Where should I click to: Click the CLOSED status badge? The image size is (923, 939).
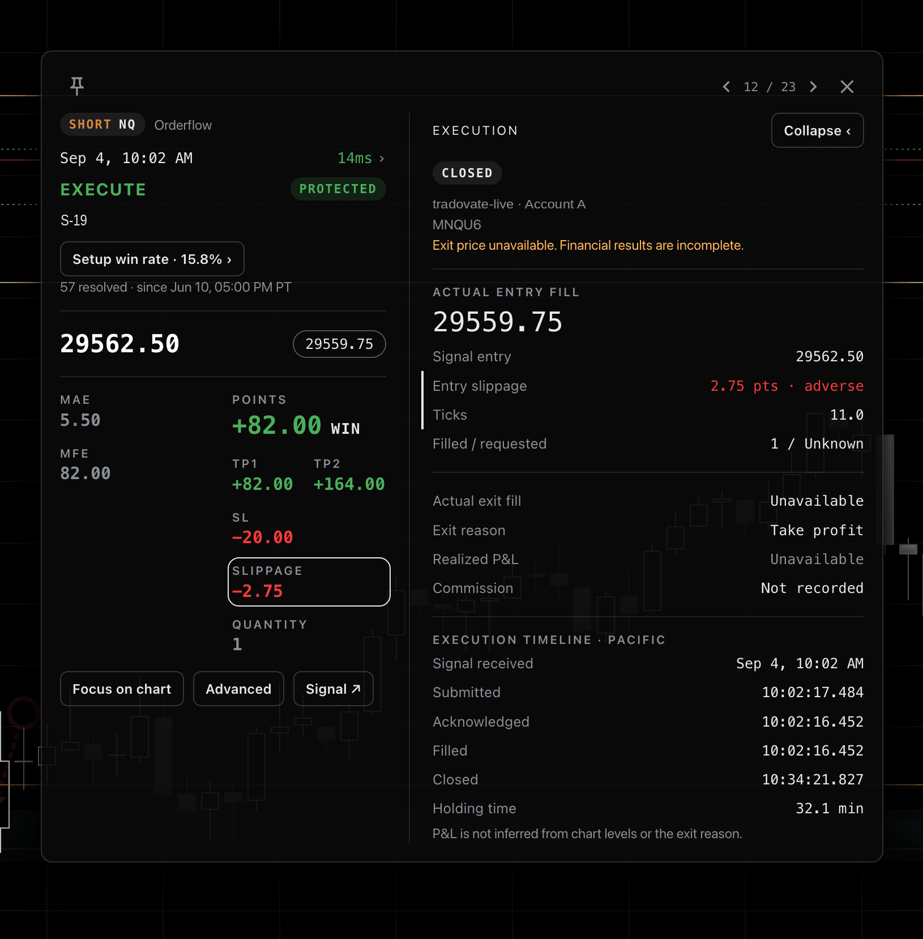coord(467,173)
